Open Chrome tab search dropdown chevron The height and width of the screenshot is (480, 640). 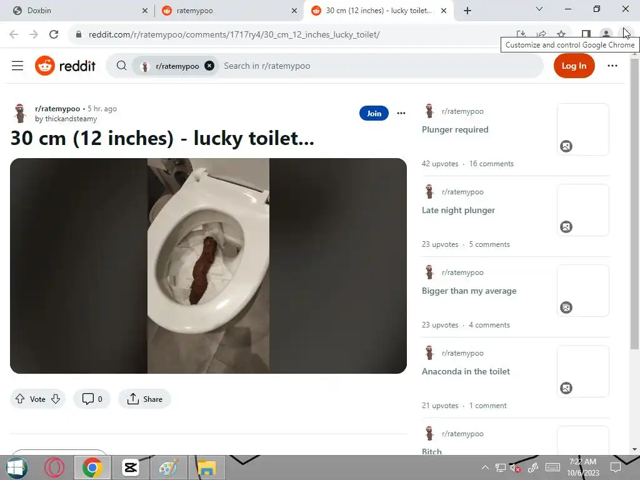tap(539, 9)
